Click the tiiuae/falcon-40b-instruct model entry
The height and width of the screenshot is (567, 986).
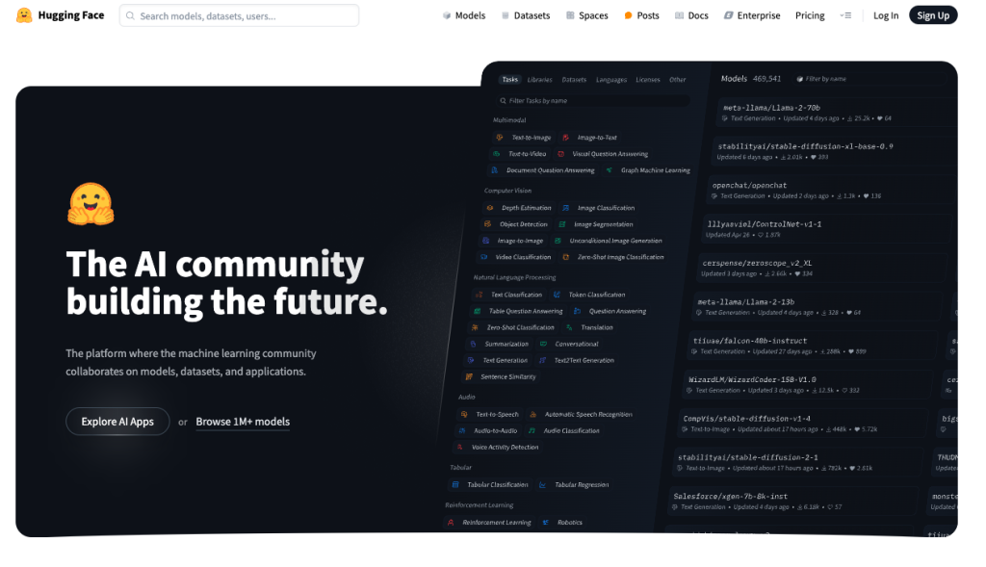[x=813, y=346]
